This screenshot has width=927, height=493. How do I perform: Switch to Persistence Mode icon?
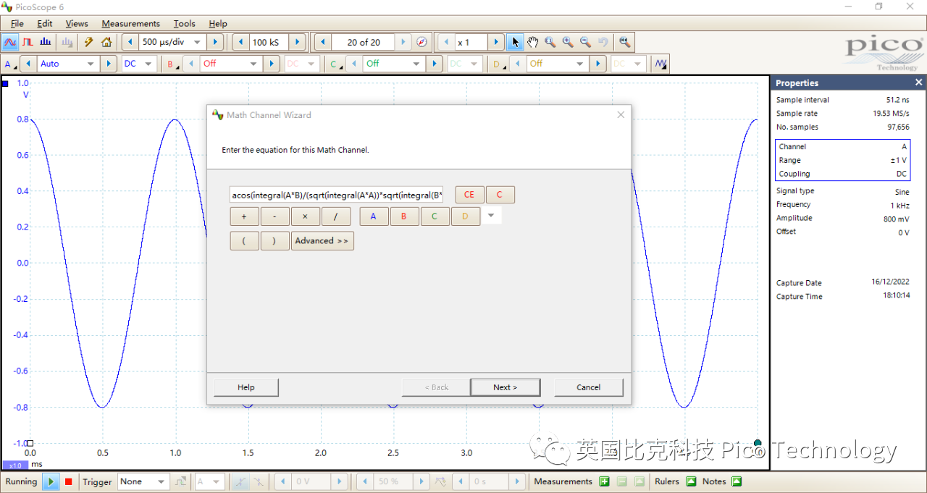pos(28,42)
